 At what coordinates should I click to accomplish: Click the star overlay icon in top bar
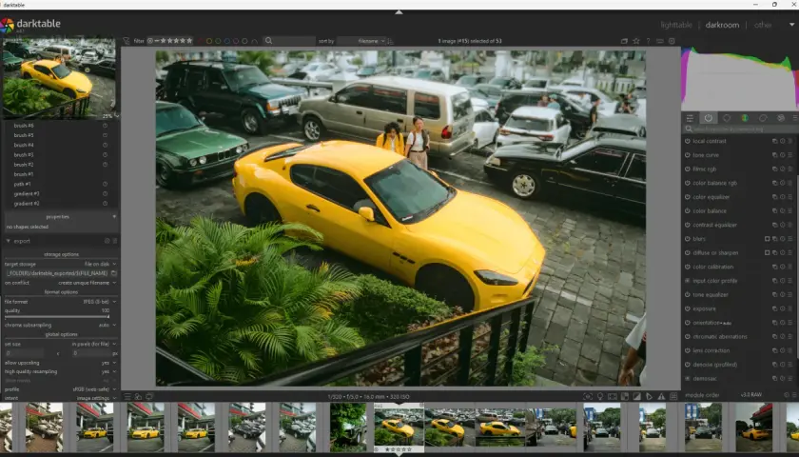coord(636,41)
